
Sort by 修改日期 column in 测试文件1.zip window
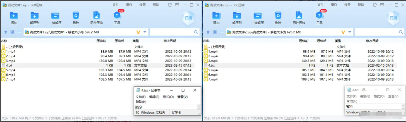[x=170, y=41]
